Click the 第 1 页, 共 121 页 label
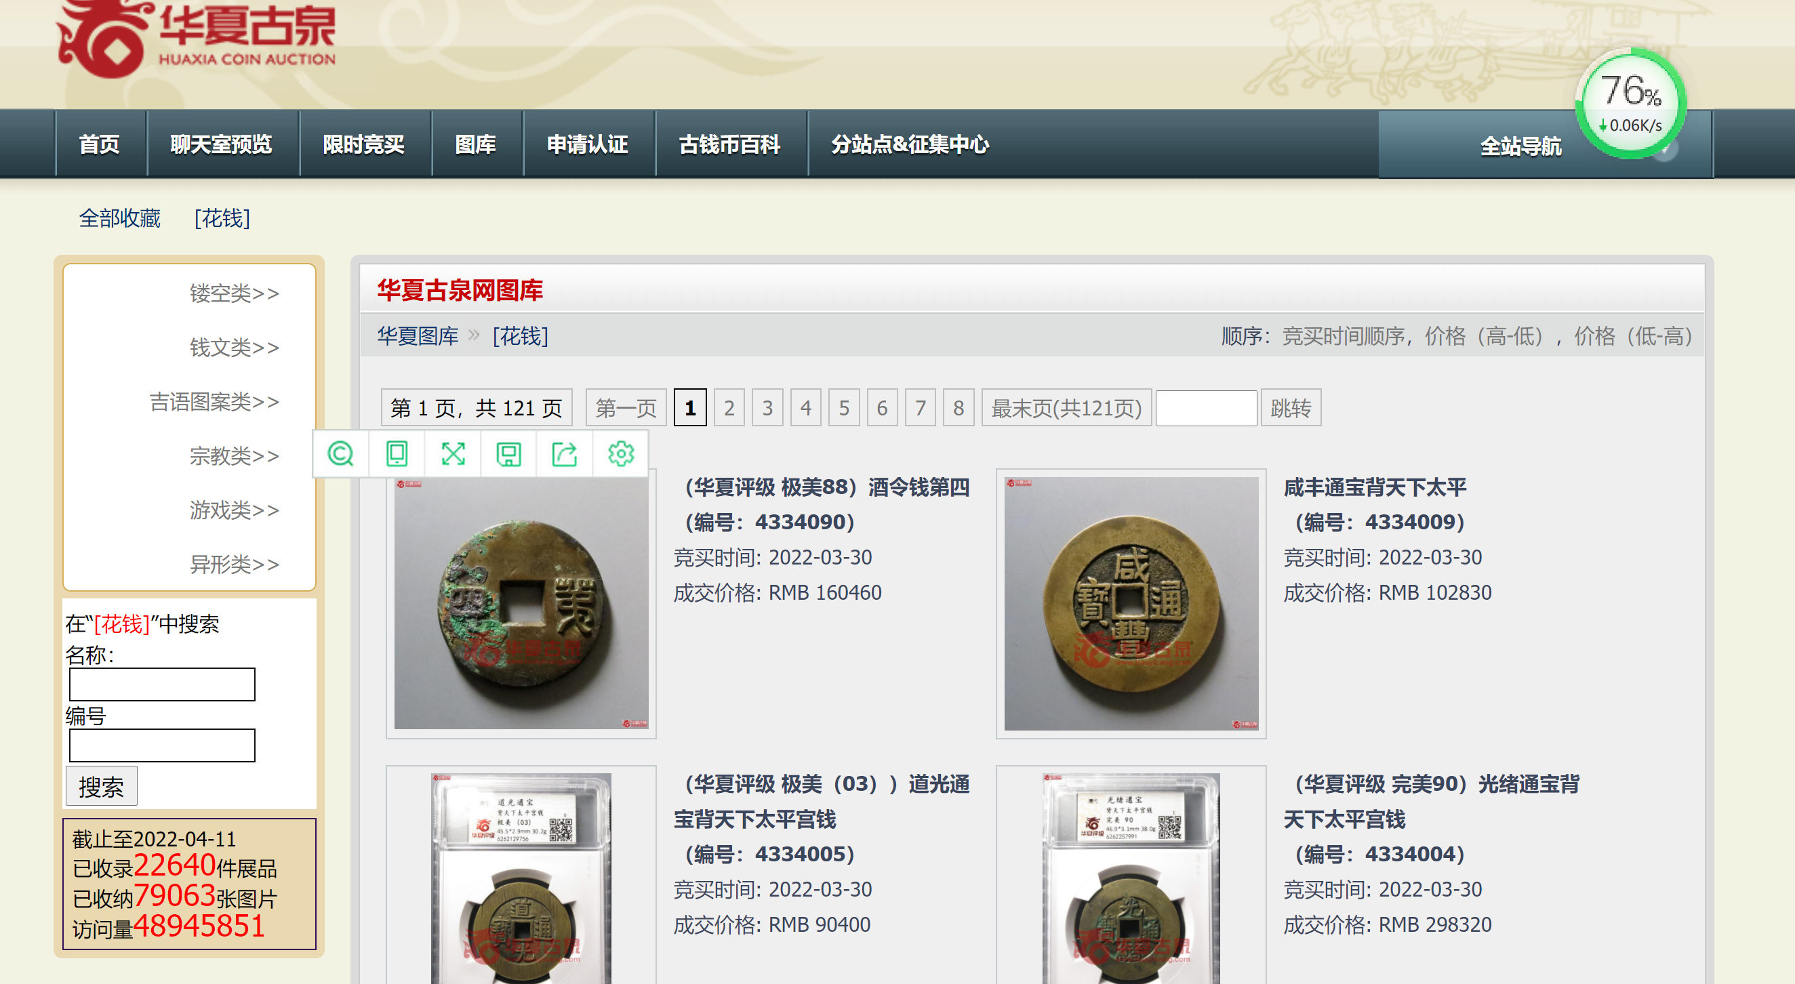 (x=477, y=407)
